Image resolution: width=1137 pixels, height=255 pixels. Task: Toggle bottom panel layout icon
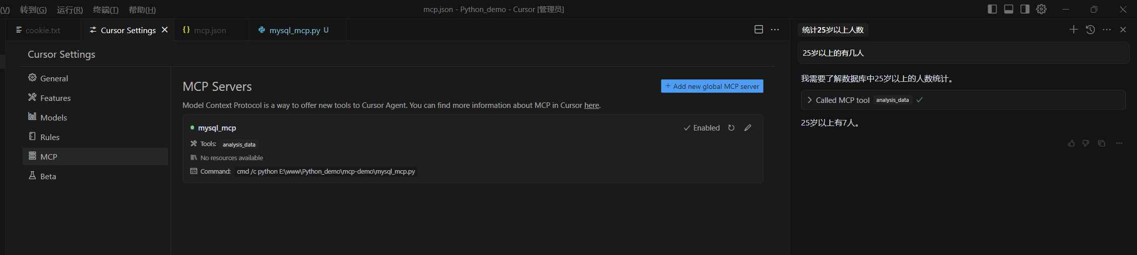1008,9
